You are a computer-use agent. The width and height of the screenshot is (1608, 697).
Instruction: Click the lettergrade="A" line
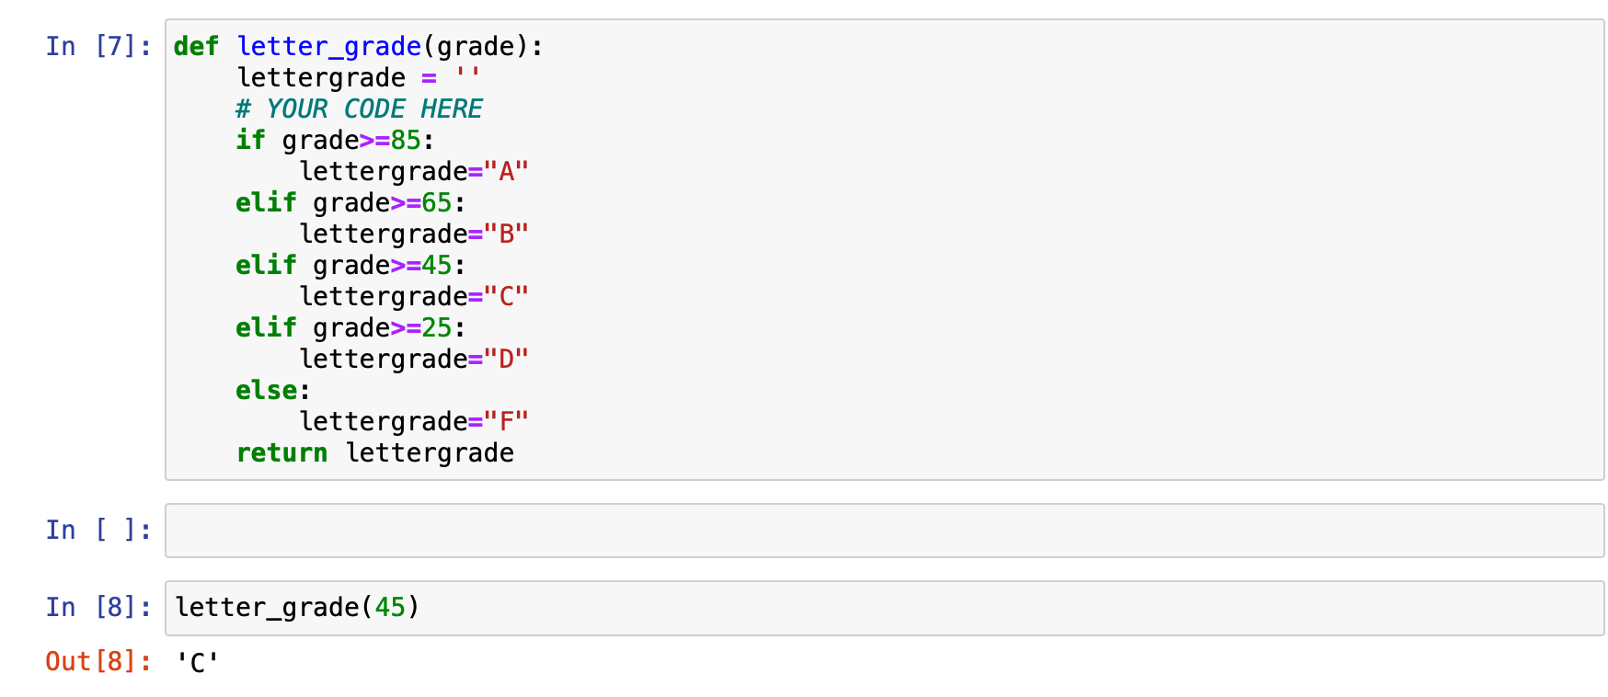coord(414,171)
